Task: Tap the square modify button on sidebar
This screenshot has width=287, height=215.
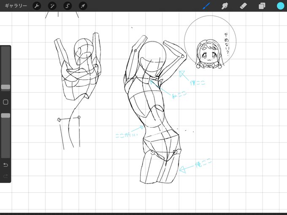Action: pyautogui.click(x=5, y=102)
